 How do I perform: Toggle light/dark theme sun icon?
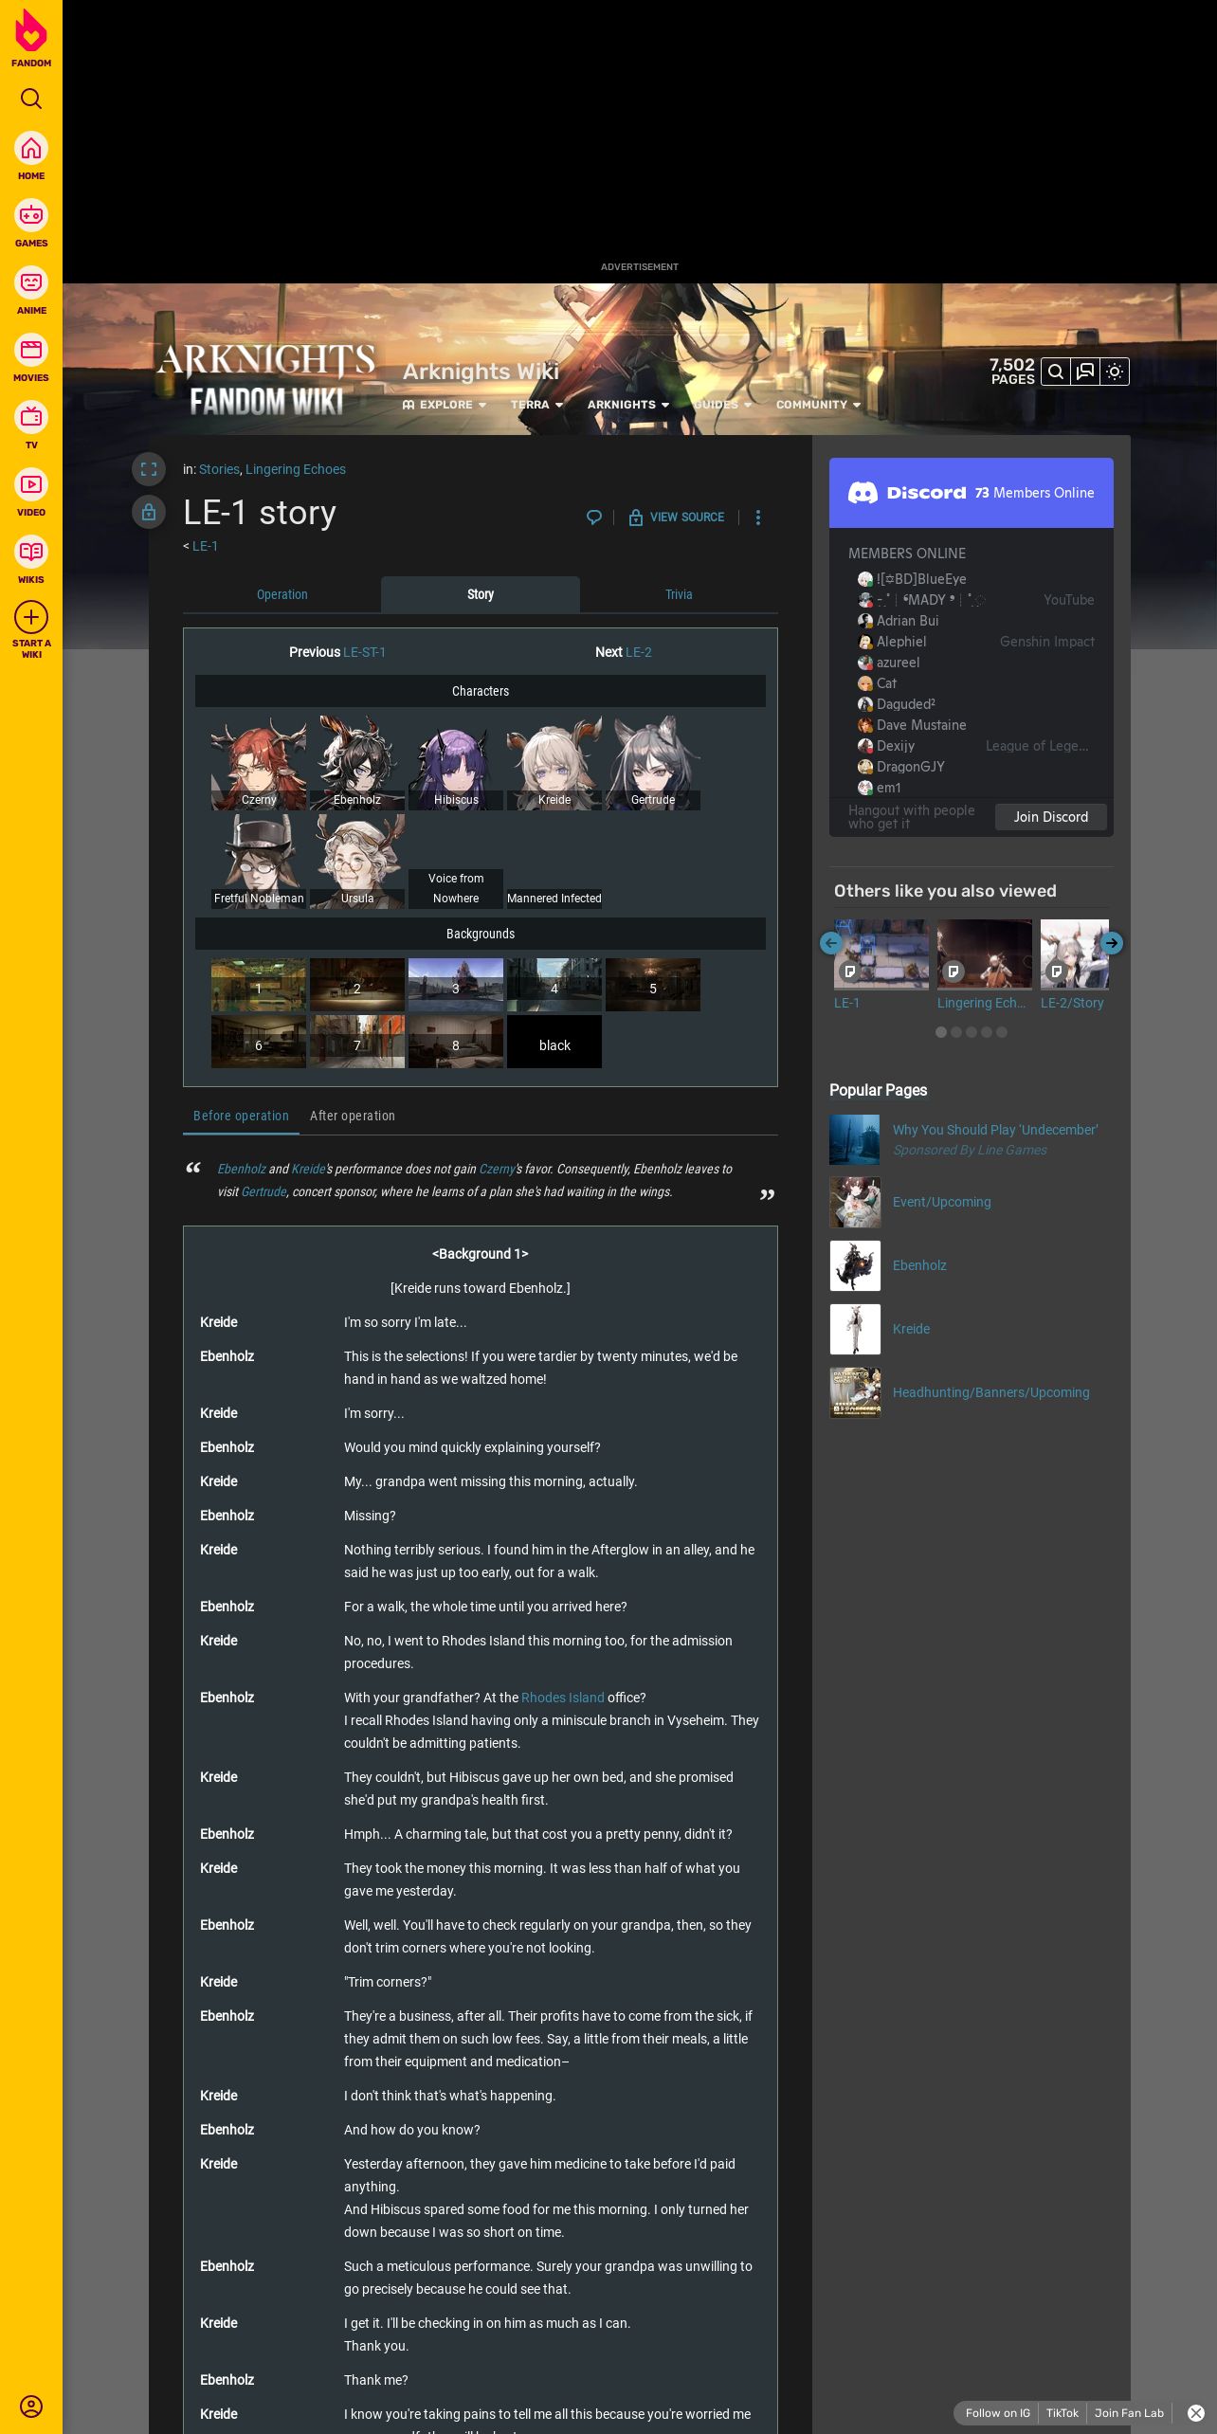click(1115, 372)
